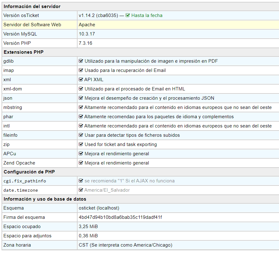Click the check icon beside API XML

tap(81, 79)
